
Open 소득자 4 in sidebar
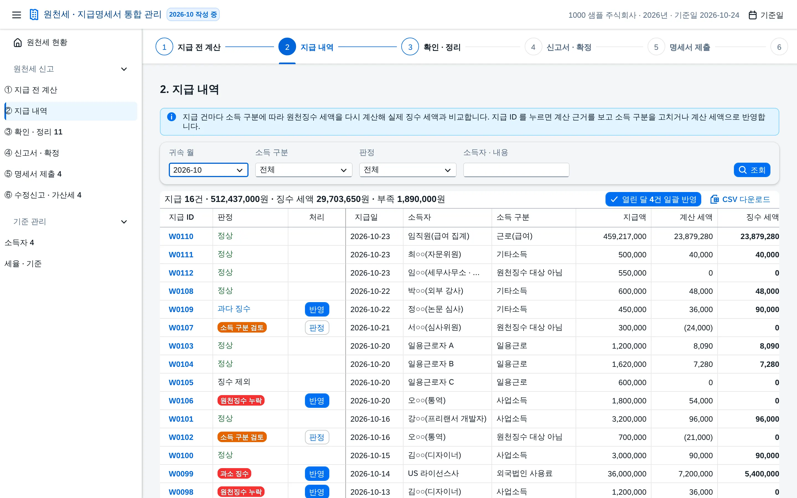click(x=71, y=243)
